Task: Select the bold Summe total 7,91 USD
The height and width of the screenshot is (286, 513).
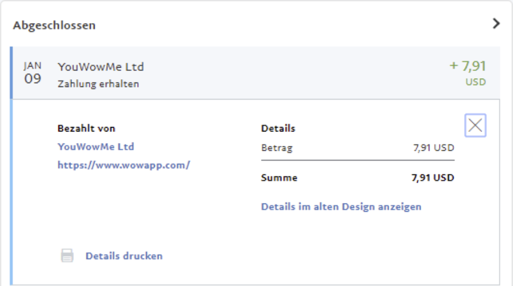Action: click(434, 178)
